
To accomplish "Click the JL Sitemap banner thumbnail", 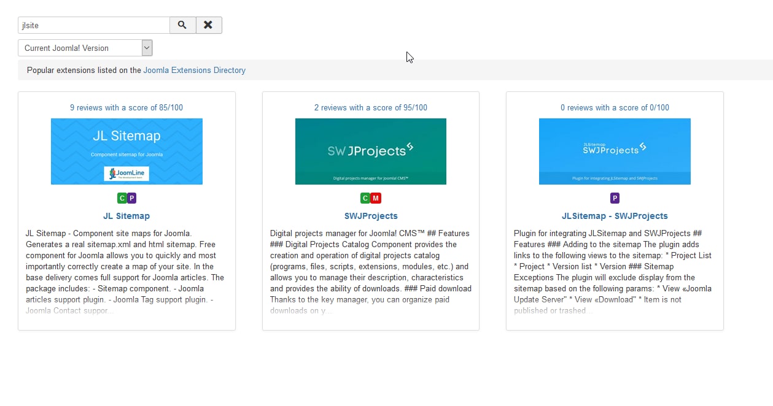I will (126, 151).
